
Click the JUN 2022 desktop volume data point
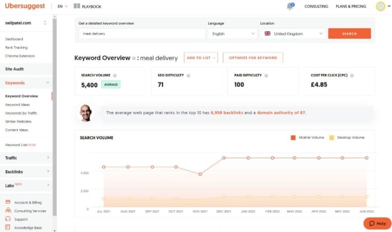pos(366,197)
